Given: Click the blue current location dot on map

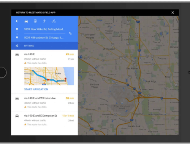Looking at the screenshot, I should (81, 57).
